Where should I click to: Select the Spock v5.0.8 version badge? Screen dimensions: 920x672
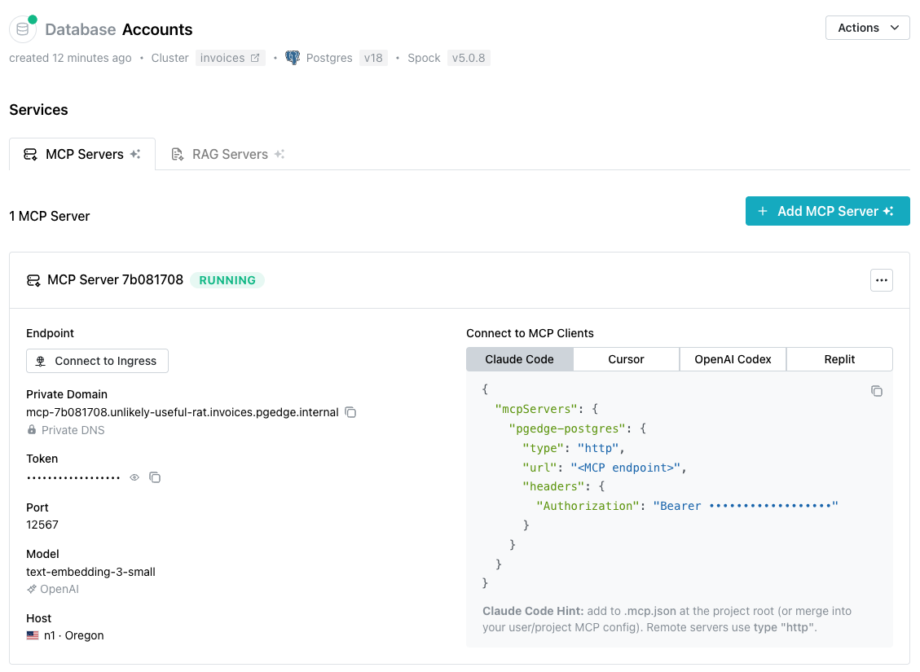469,58
